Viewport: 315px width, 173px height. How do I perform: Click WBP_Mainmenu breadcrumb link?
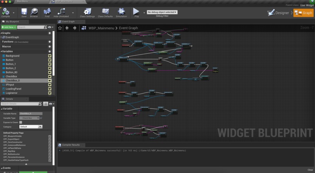point(101,28)
